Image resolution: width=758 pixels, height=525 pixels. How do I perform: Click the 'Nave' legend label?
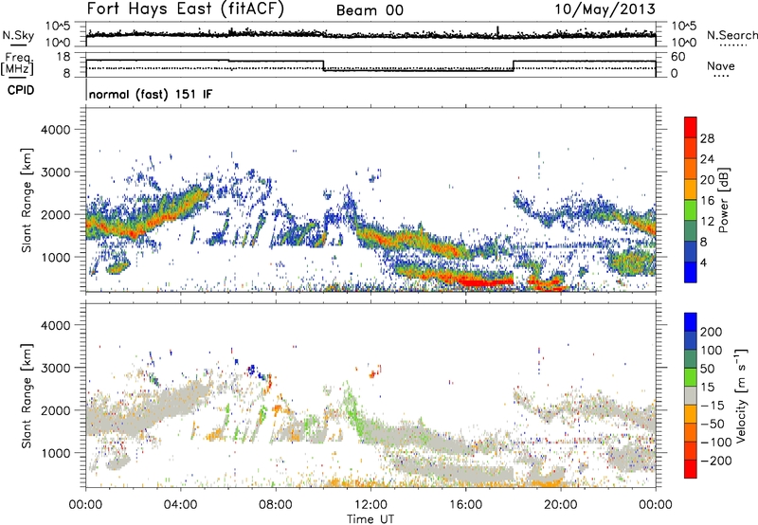pos(721,66)
